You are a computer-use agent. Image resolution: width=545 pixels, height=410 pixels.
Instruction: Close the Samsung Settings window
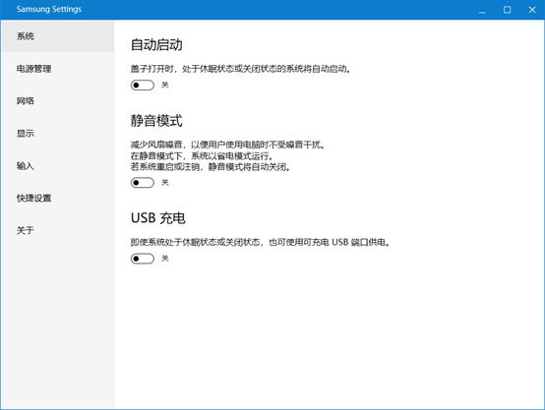532,10
